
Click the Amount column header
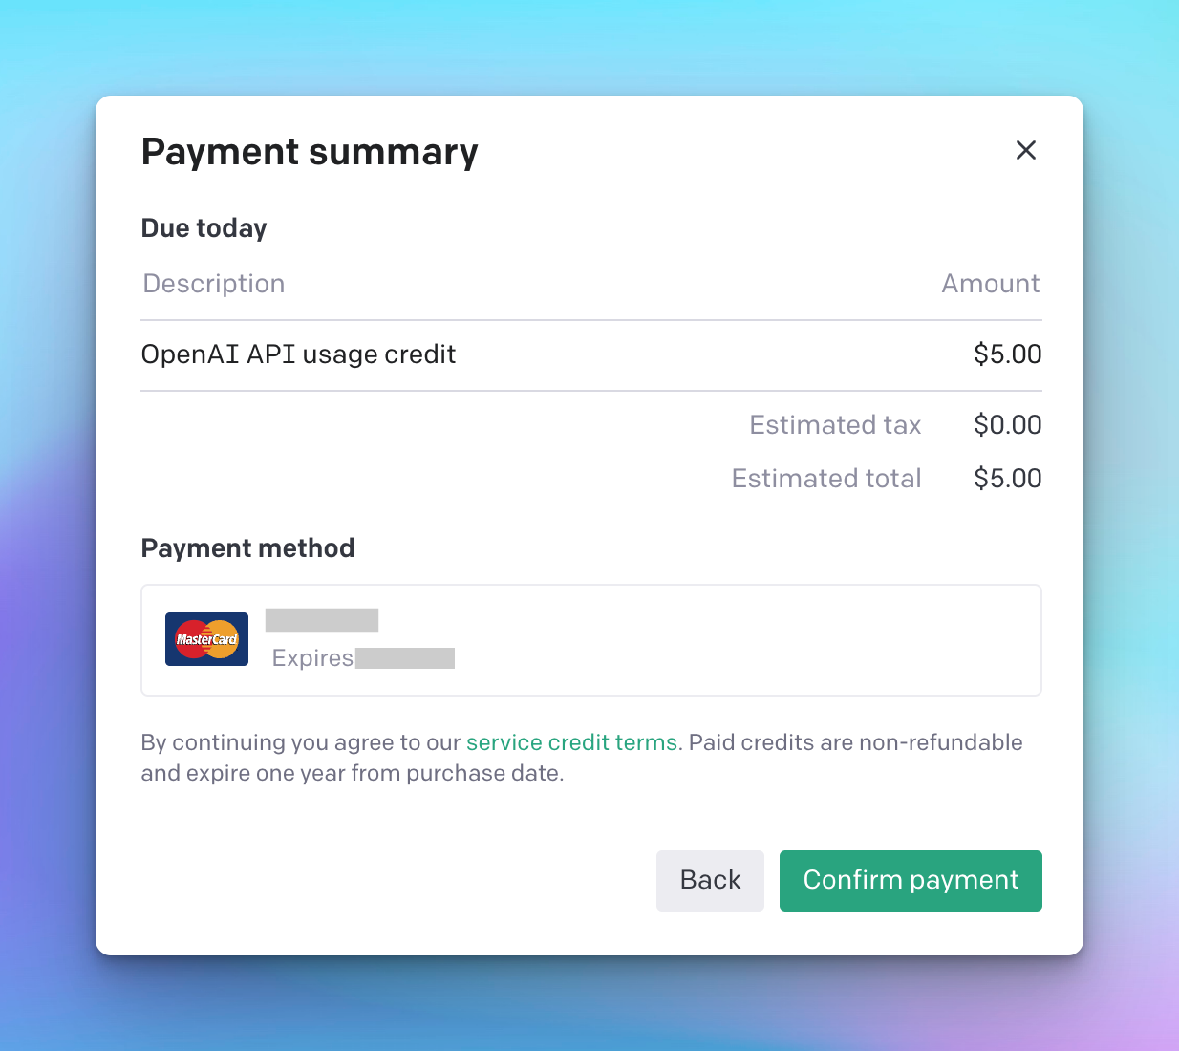990,284
